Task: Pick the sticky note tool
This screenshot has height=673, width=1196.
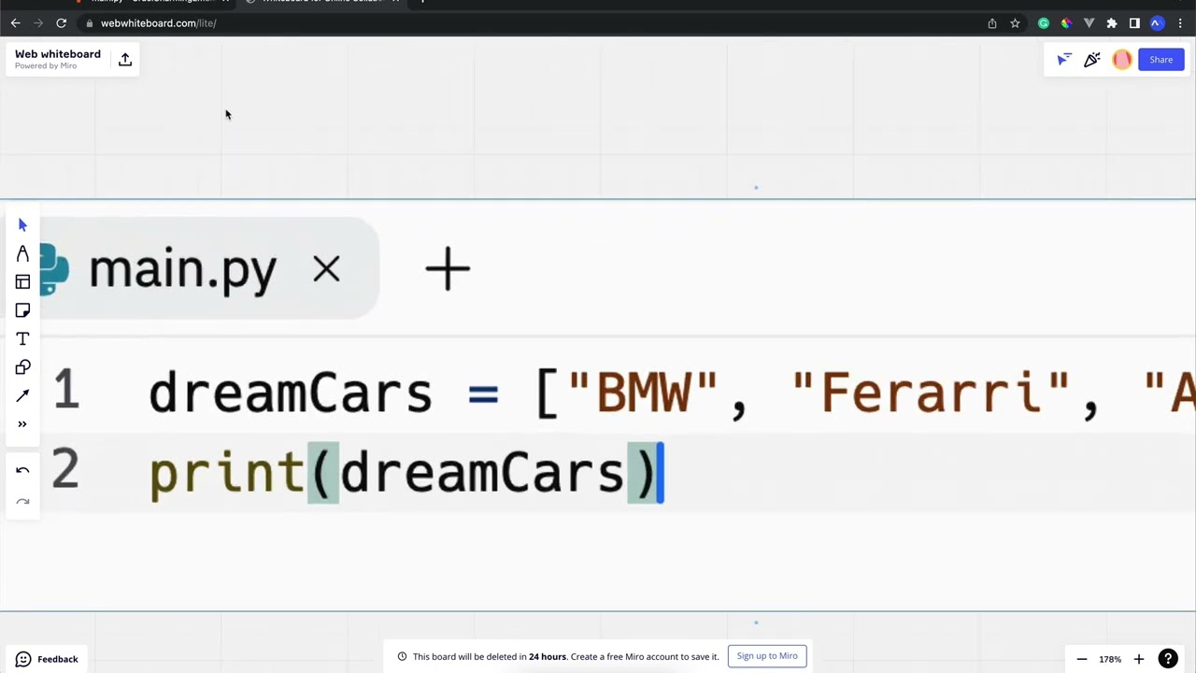Action: 22,310
